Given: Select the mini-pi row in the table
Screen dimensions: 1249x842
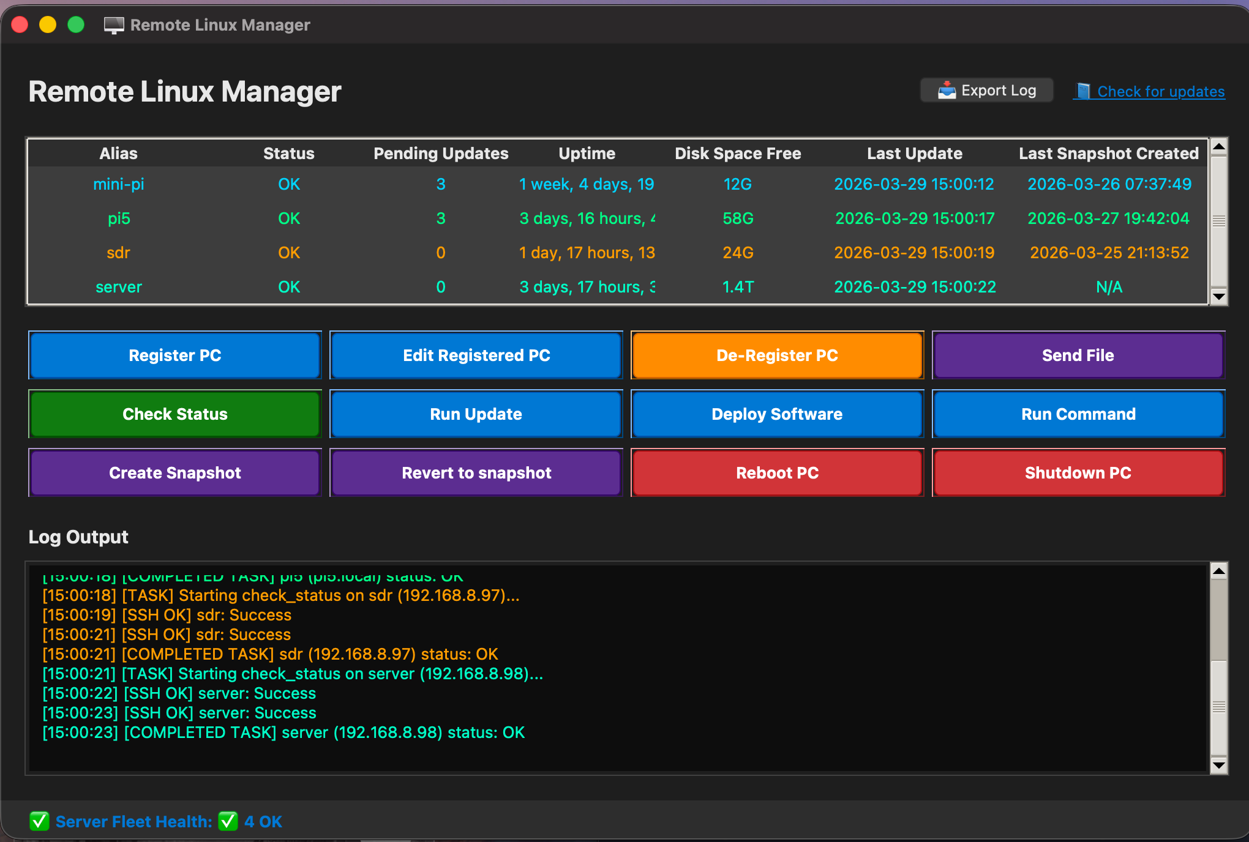Looking at the screenshot, I should (119, 184).
